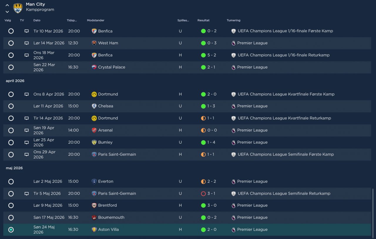Image resolution: width=376 pixels, height=239 pixels.
Task: Open the Paris Saint-Germain semifinal first leg
Action: (x=117, y=154)
